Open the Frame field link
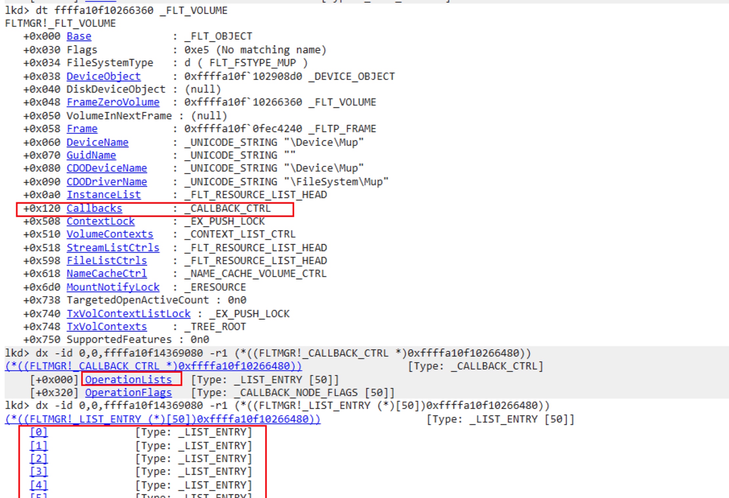 [82, 129]
